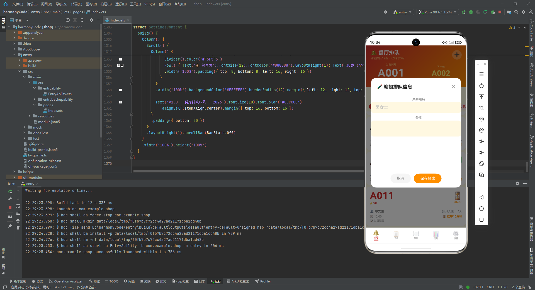
Task: Collapse the pages folder
Action: [x=34, y=105]
